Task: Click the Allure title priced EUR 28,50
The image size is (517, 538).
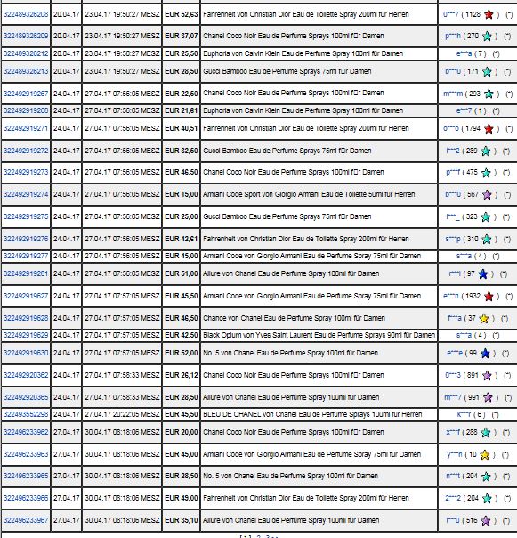Action: pos(291,397)
